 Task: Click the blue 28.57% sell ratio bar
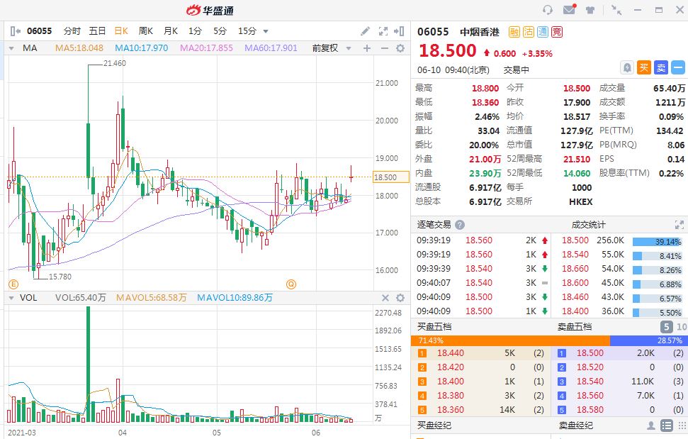click(x=649, y=340)
